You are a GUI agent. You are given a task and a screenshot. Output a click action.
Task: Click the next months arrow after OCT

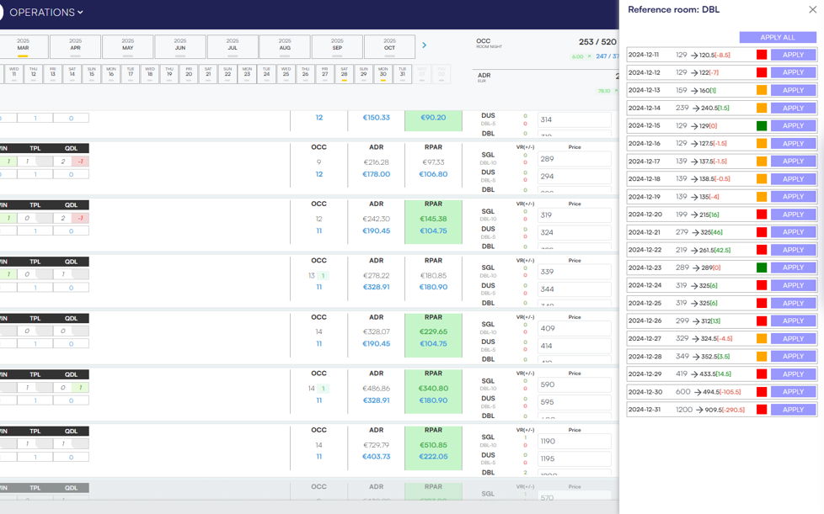424,45
